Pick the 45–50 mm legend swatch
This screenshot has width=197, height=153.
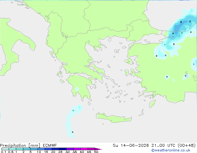click(91, 149)
